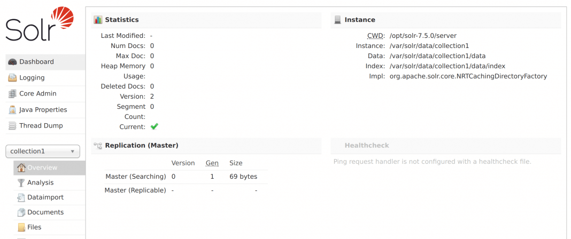Go to Logging in sidebar menu

[32, 78]
